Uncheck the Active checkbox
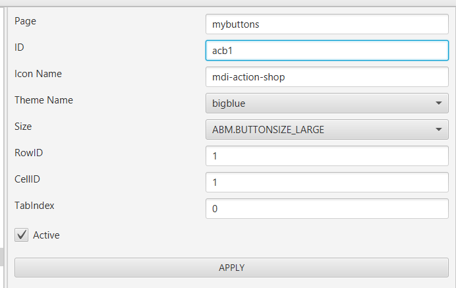 [x=22, y=235]
